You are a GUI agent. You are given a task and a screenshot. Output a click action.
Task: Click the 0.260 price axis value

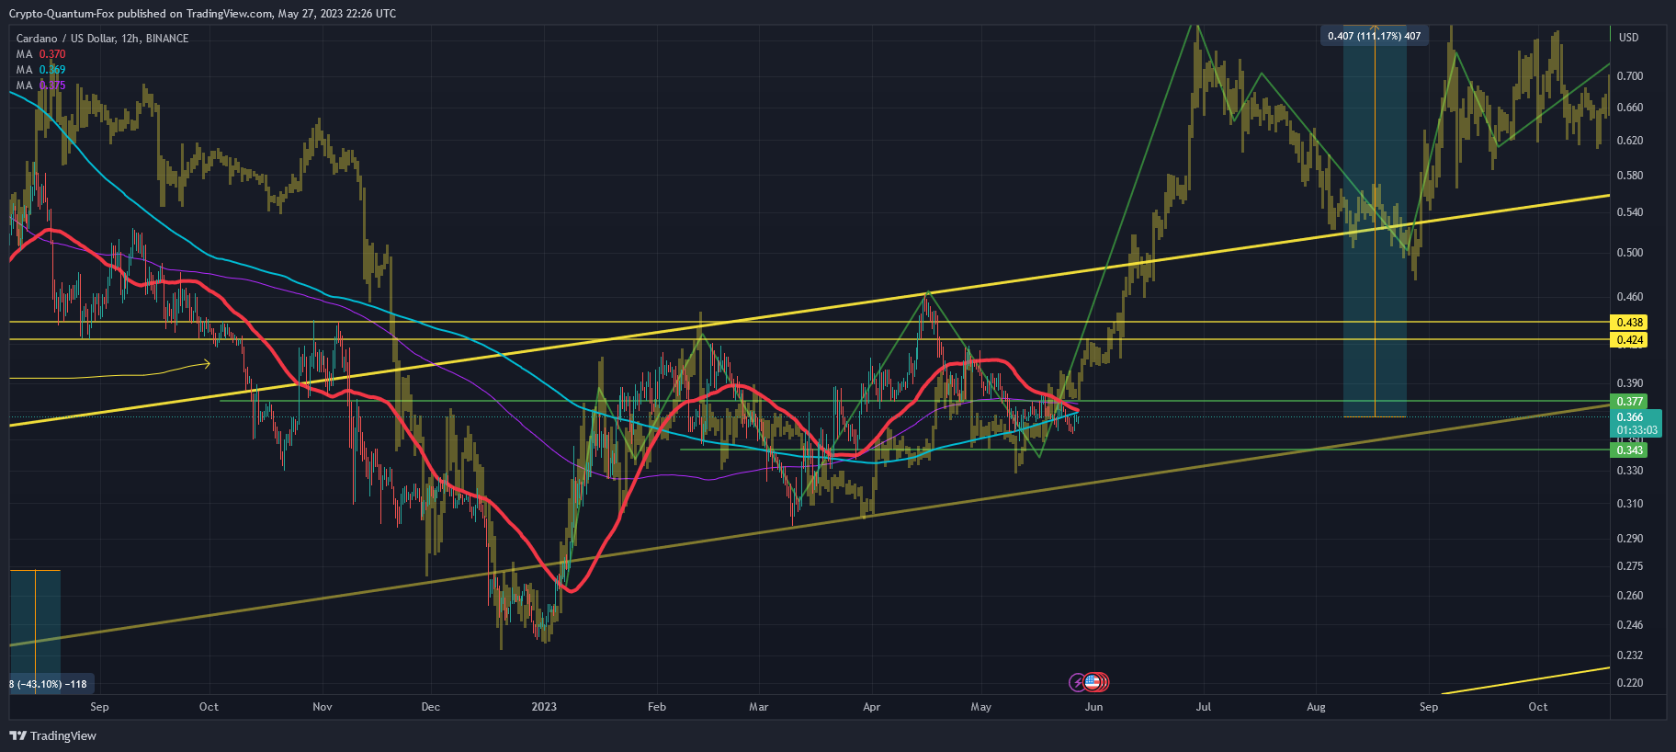pos(1630,596)
